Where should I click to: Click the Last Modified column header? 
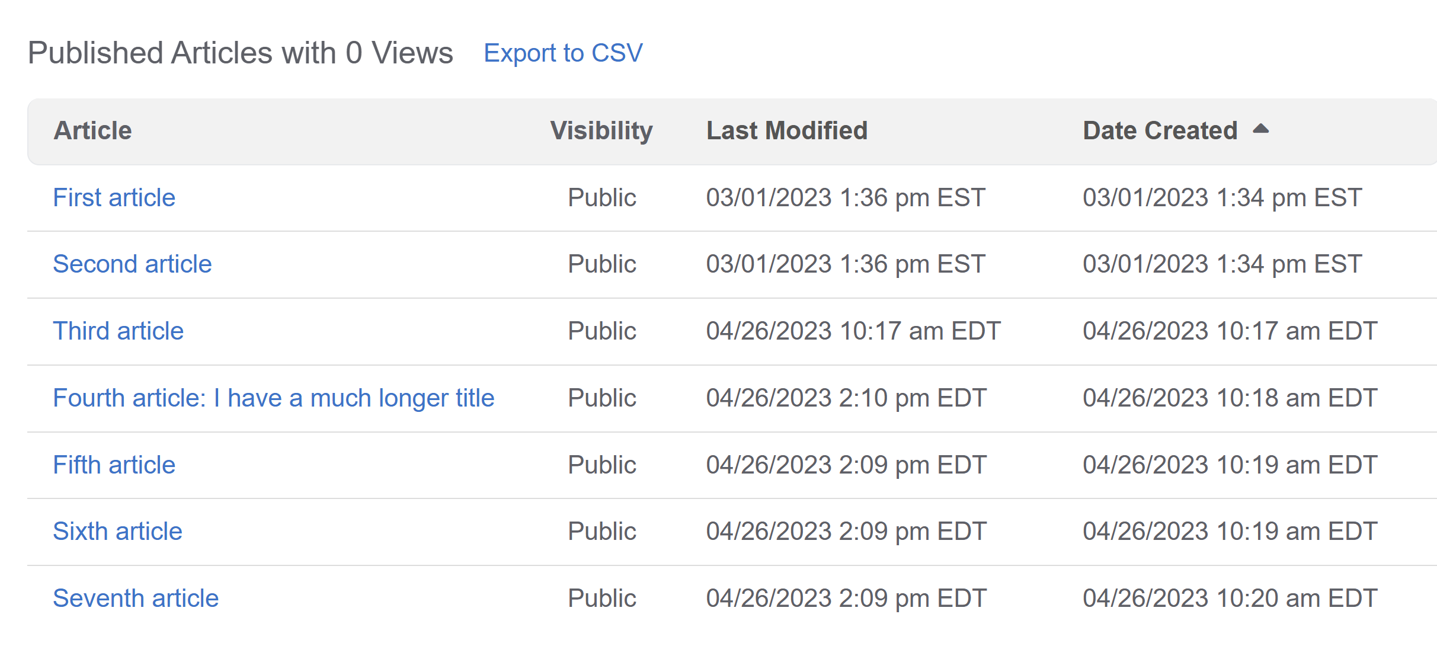point(787,131)
